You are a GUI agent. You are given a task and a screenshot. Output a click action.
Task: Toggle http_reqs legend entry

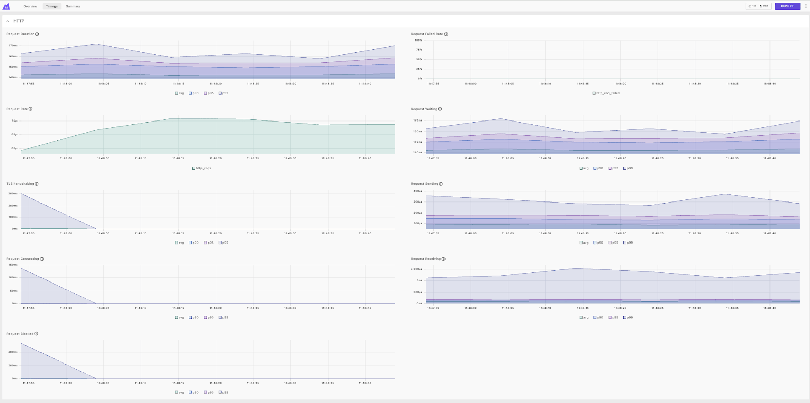click(x=201, y=168)
